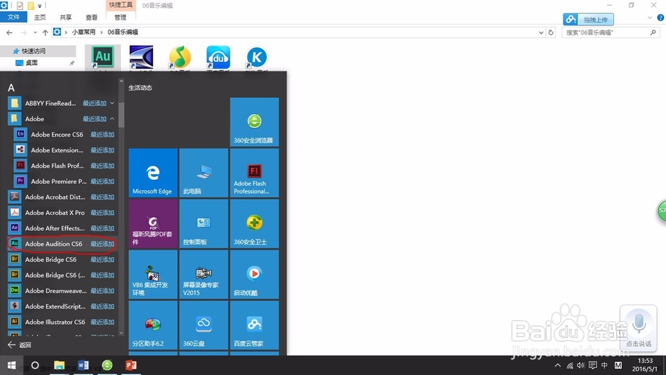
Task: Switch to the 共享 ribbon tab
Action: 65,17
